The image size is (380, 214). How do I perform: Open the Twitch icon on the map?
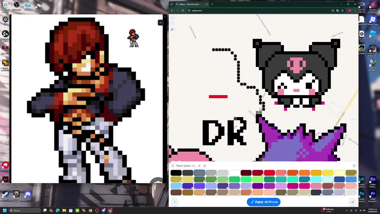click(172, 29)
